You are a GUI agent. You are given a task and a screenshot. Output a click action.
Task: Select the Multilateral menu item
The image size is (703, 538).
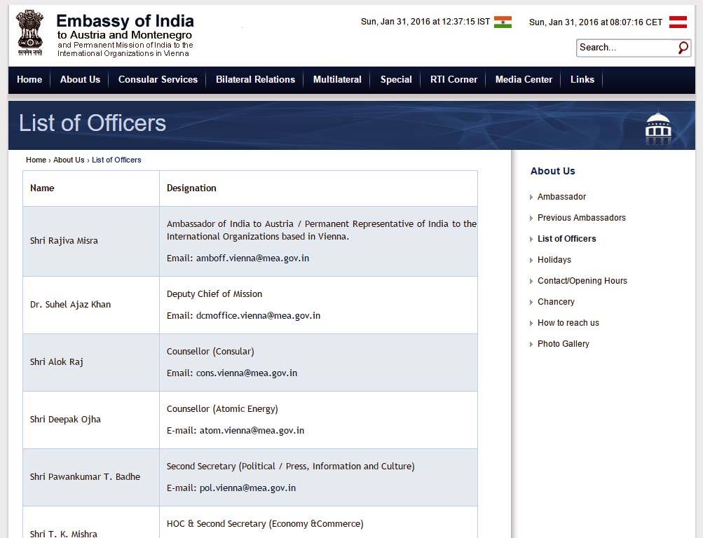pyautogui.click(x=337, y=80)
